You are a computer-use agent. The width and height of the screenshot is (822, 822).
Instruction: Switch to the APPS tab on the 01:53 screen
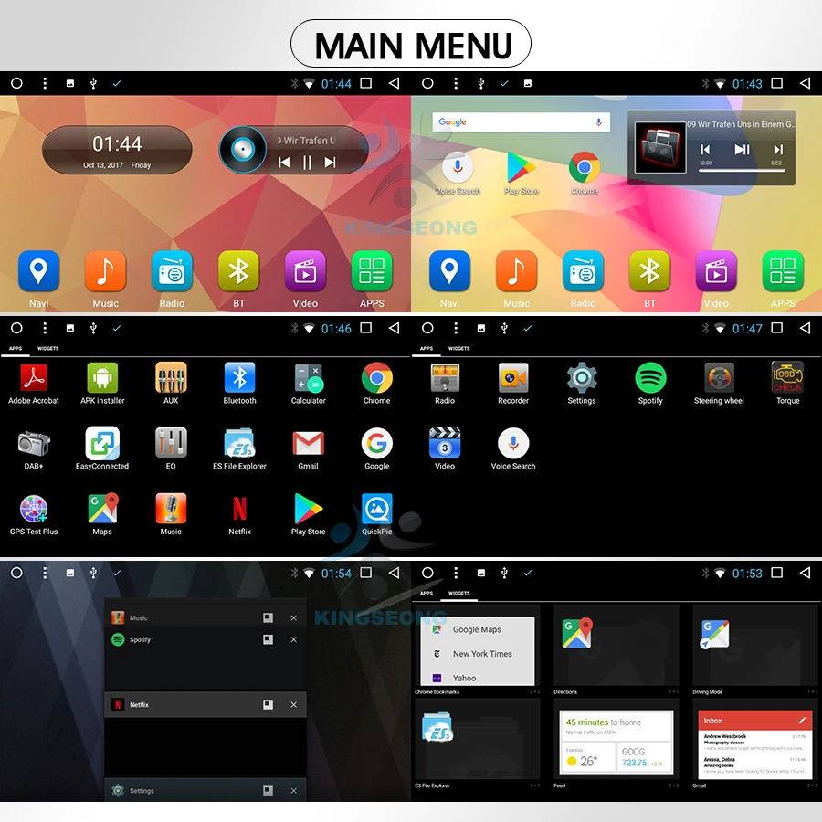(x=427, y=593)
